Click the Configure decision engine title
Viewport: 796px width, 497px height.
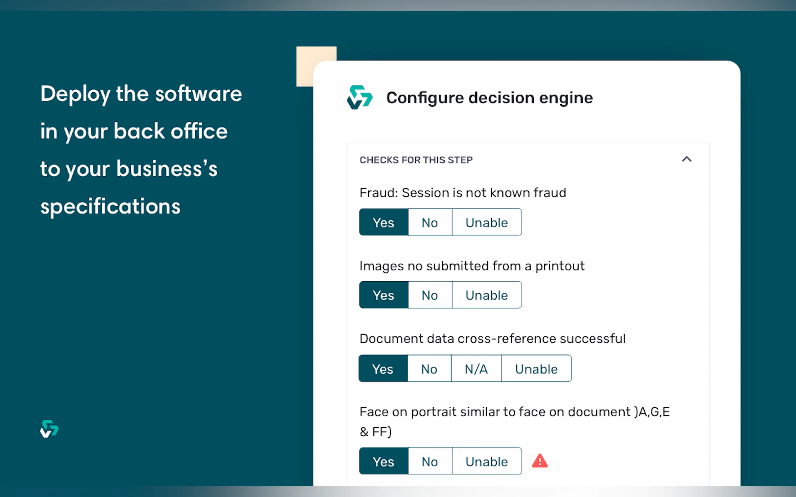(x=489, y=98)
